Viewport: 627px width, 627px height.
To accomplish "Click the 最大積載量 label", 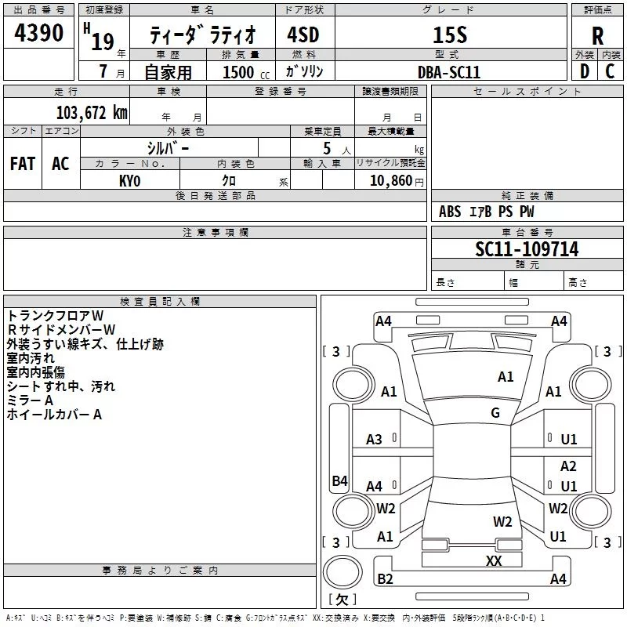I will 390,132.
